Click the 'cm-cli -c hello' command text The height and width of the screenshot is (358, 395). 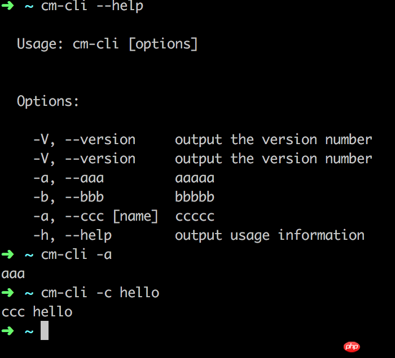point(100,293)
